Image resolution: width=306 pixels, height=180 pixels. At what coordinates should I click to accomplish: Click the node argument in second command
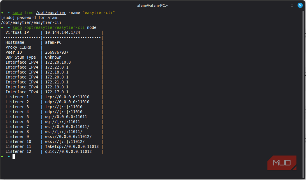click(x=92, y=27)
